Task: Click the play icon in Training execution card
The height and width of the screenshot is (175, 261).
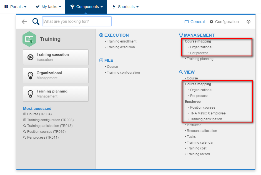Action: pyautogui.click(x=30, y=57)
